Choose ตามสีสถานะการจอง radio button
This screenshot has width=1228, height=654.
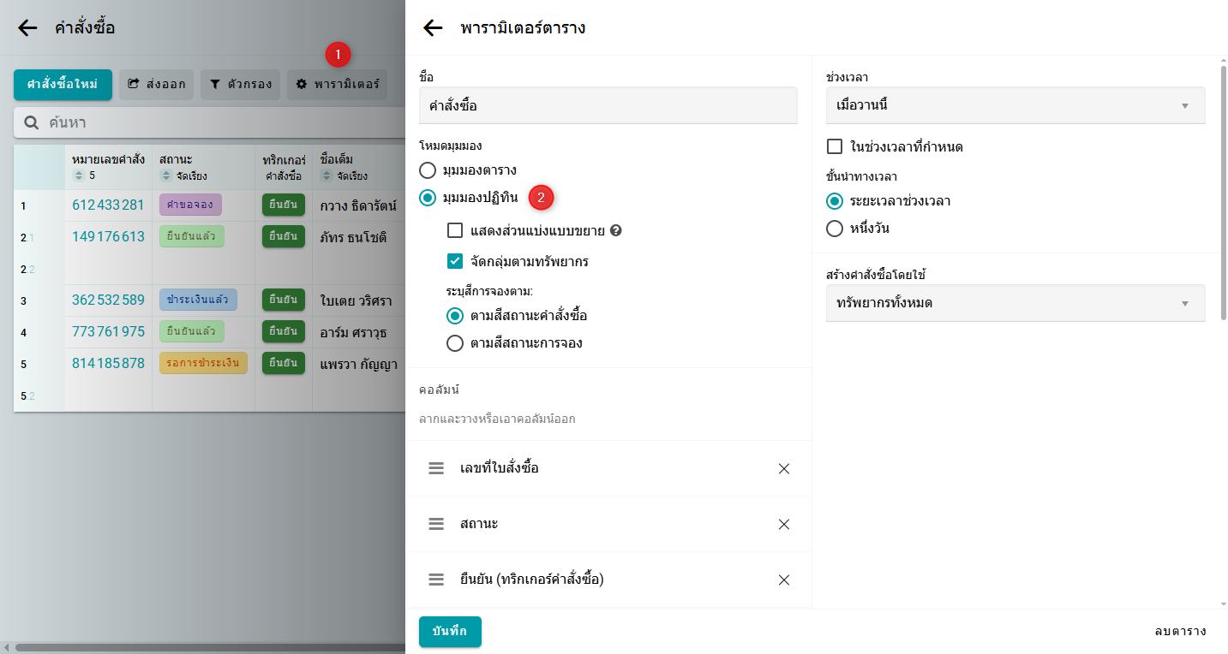pos(455,343)
